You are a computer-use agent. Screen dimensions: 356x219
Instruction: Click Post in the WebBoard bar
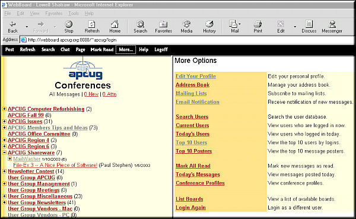click(9, 49)
